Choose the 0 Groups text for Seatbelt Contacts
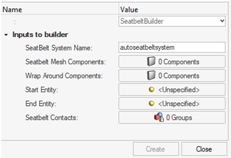The width and height of the screenshot is (231, 158). pos(179,118)
